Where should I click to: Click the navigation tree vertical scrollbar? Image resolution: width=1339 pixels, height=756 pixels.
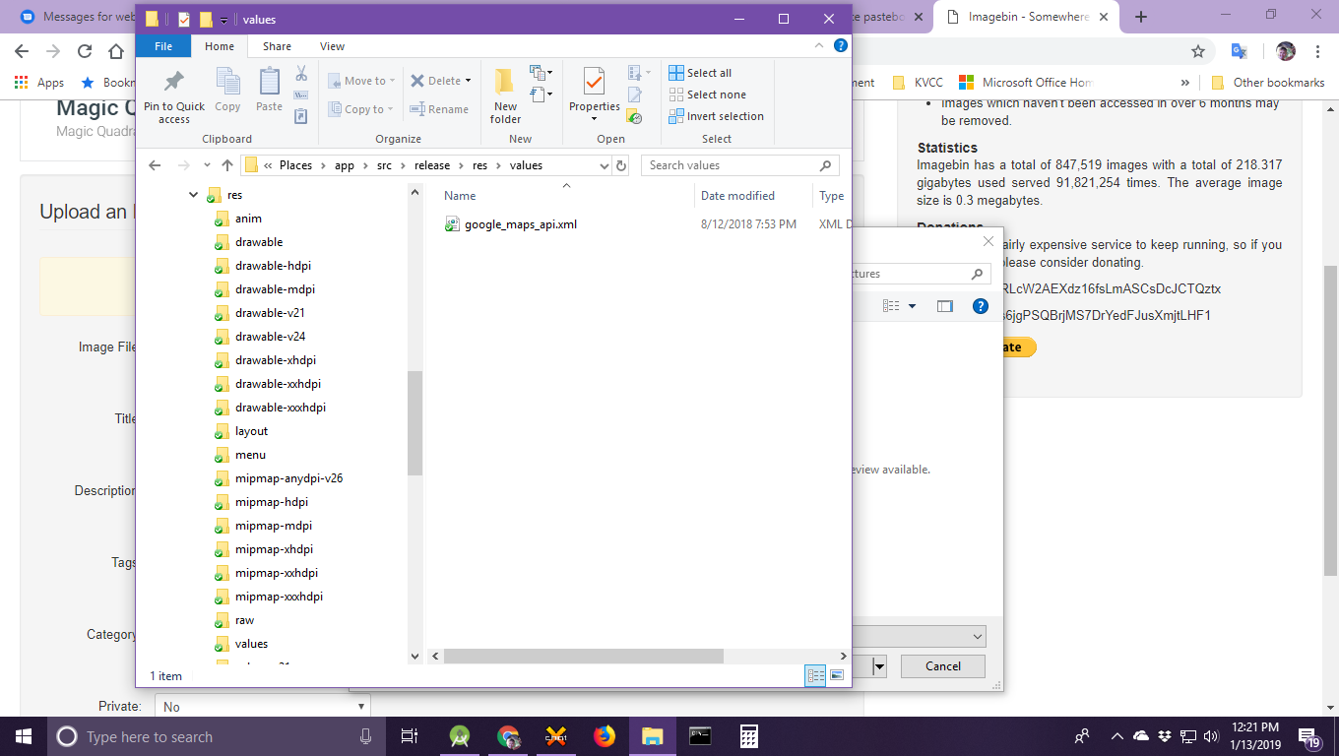click(414, 423)
